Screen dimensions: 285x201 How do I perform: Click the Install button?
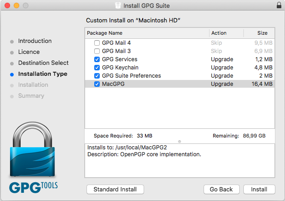pyautogui.click(x=259, y=190)
